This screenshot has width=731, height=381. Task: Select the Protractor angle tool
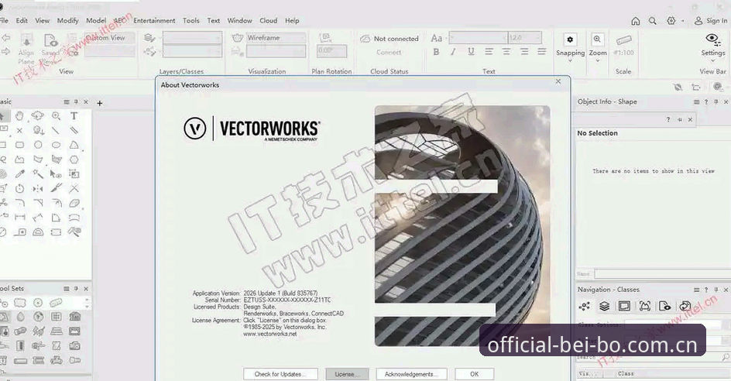point(38,232)
